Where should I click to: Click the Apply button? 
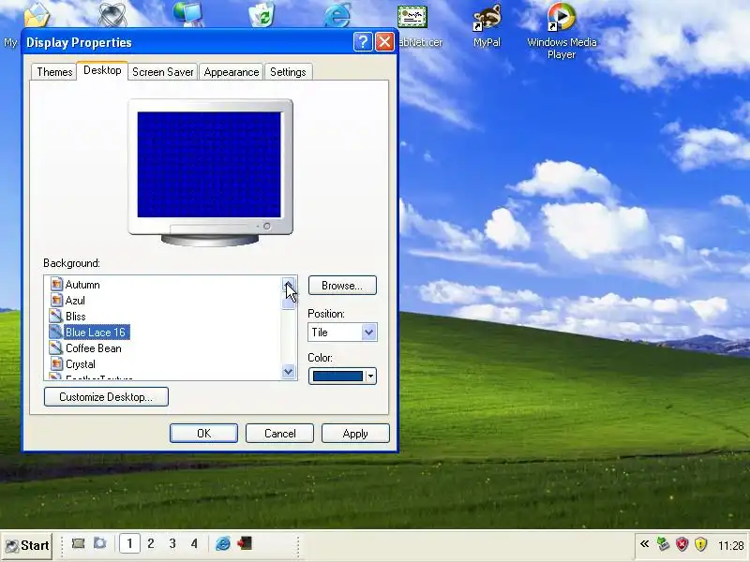click(355, 433)
